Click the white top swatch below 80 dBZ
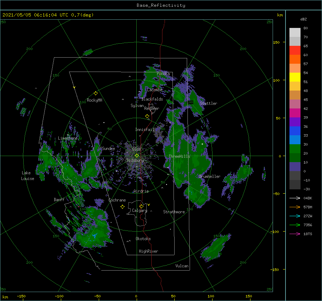The image size is (322, 301). [295, 33]
